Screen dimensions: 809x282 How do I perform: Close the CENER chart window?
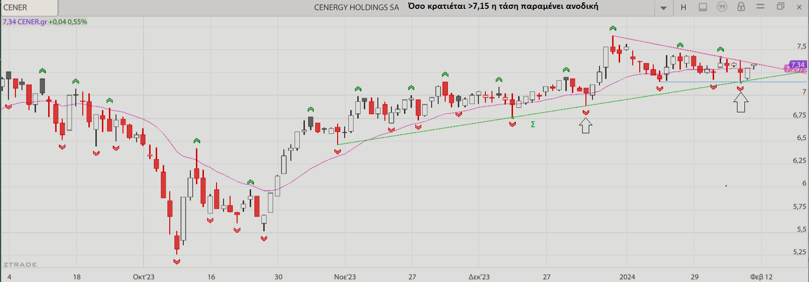(x=799, y=7)
